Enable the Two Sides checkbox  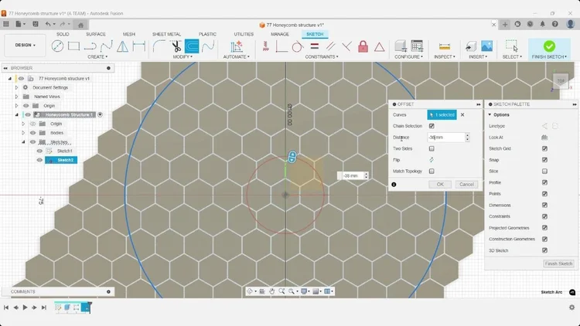tap(432, 148)
